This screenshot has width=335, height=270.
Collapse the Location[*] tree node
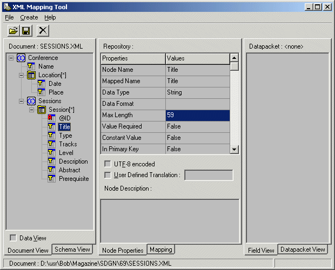point(22,75)
